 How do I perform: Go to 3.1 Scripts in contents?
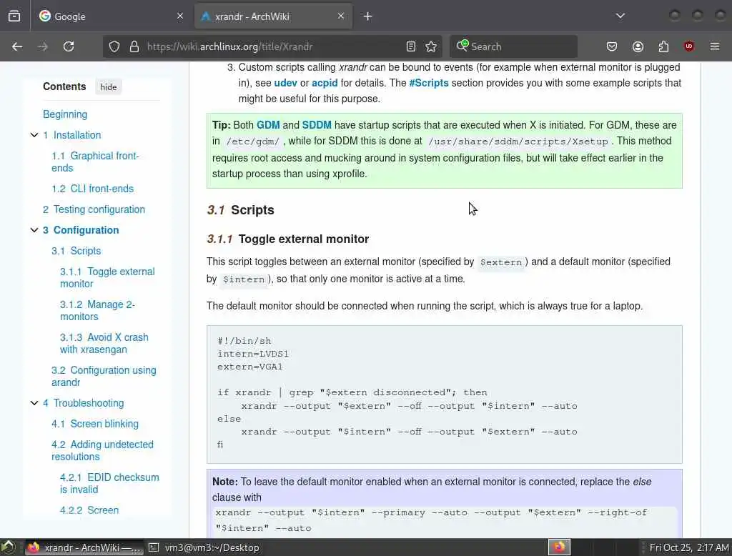click(76, 251)
